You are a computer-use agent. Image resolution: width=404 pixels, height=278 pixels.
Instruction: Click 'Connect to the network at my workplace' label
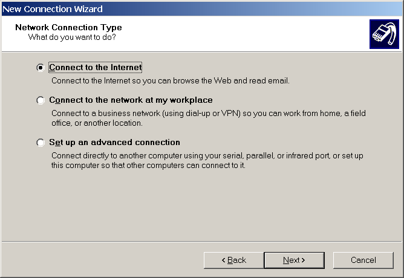click(x=131, y=100)
